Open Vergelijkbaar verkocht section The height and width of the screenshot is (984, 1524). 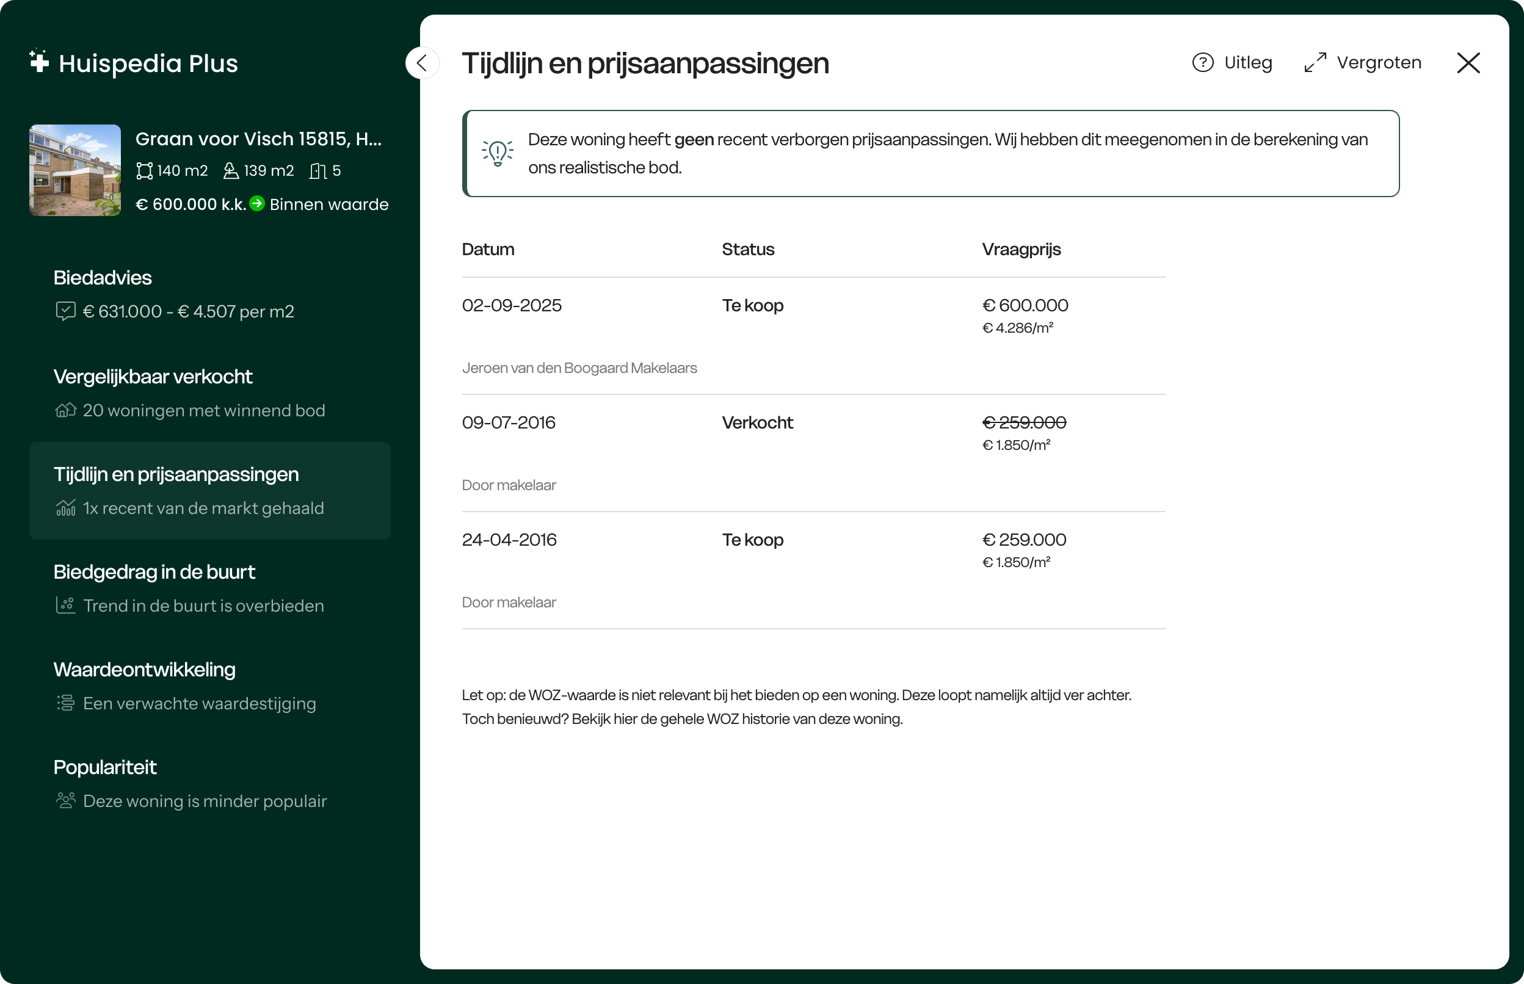[153, 377]
